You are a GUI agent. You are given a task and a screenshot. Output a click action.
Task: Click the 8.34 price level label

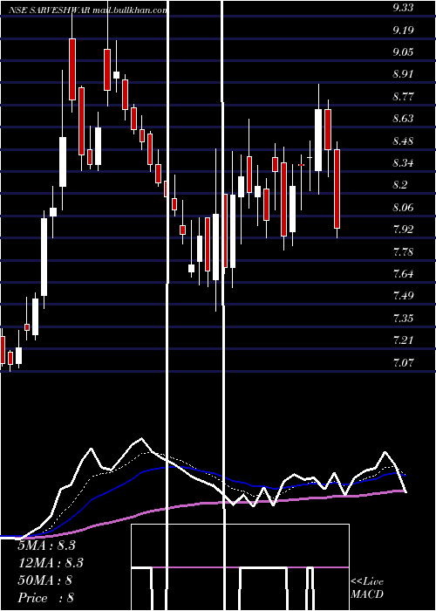point(403,162)
